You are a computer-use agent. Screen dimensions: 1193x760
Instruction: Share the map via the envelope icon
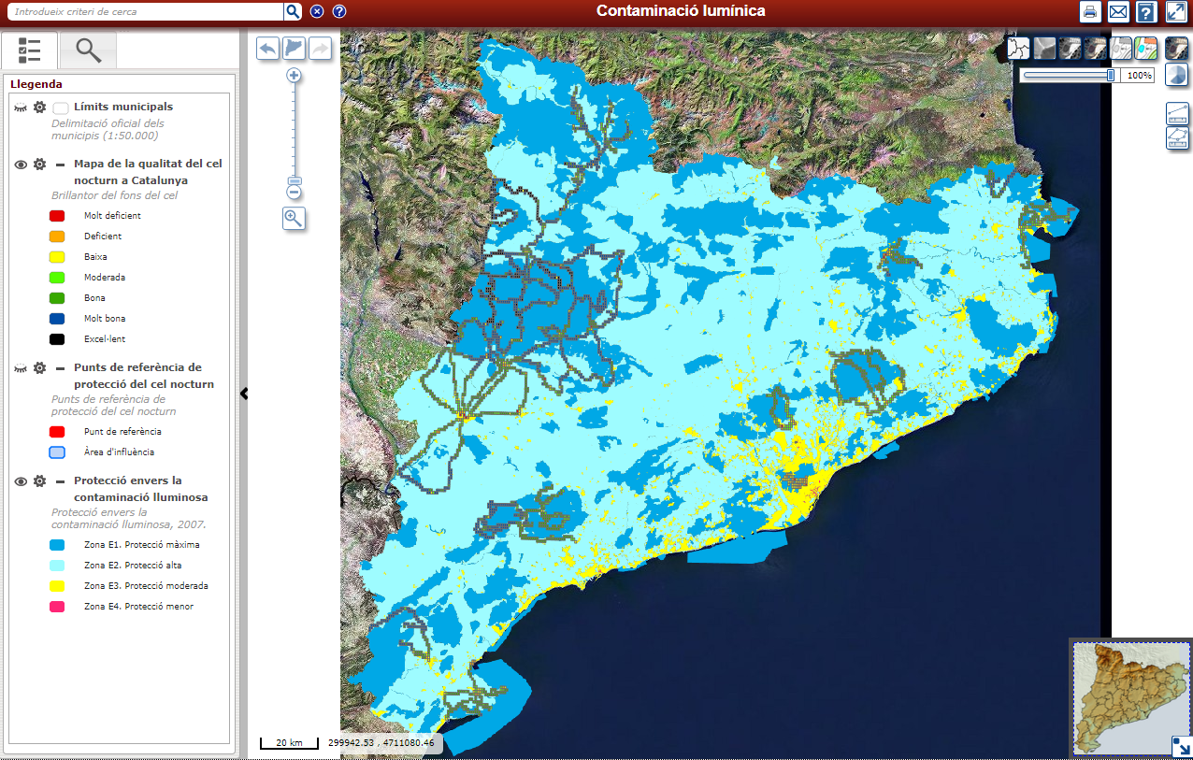[1118, 11]
